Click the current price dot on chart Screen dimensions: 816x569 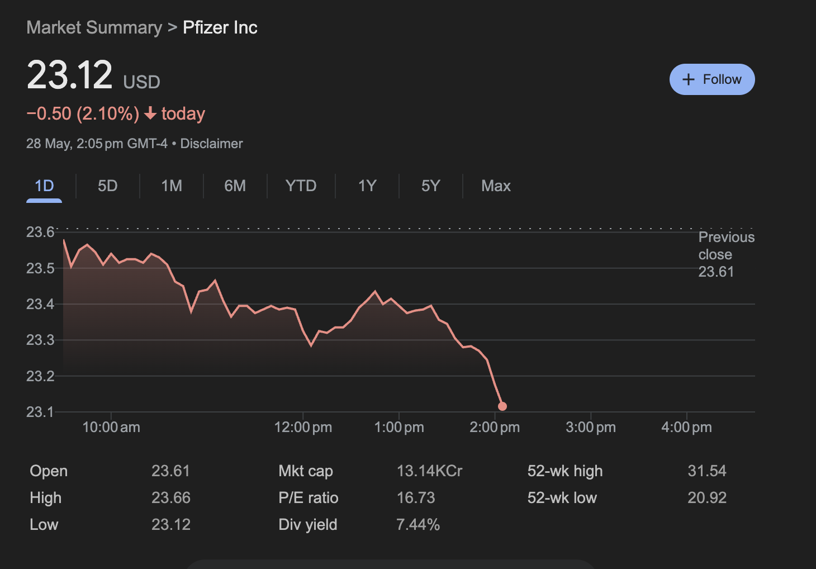[502, 406]
